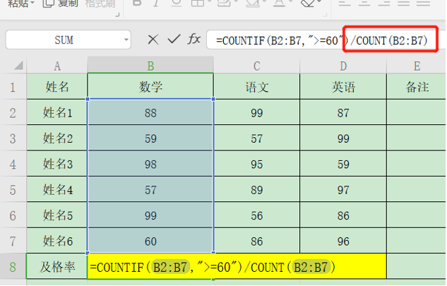Click the yellow COUNTIF formula cell in row 8
This screenshot has height=286, width=447.
[x=237, y=267]
